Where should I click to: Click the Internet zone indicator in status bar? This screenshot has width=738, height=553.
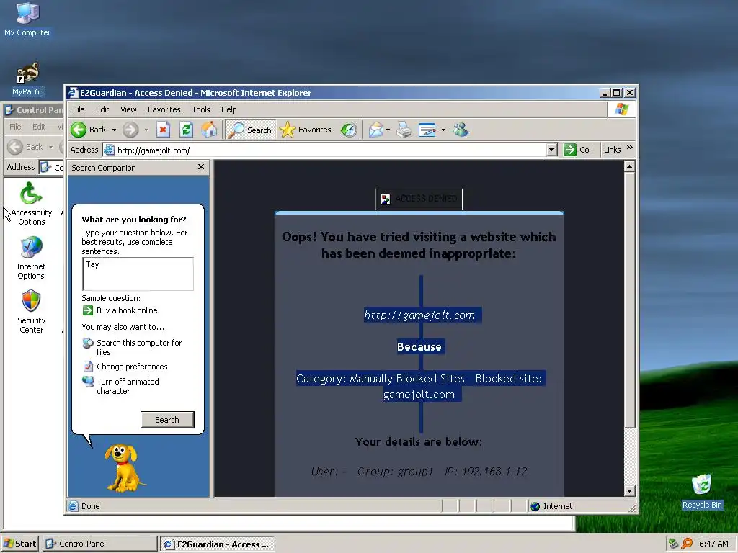point(551,506)
